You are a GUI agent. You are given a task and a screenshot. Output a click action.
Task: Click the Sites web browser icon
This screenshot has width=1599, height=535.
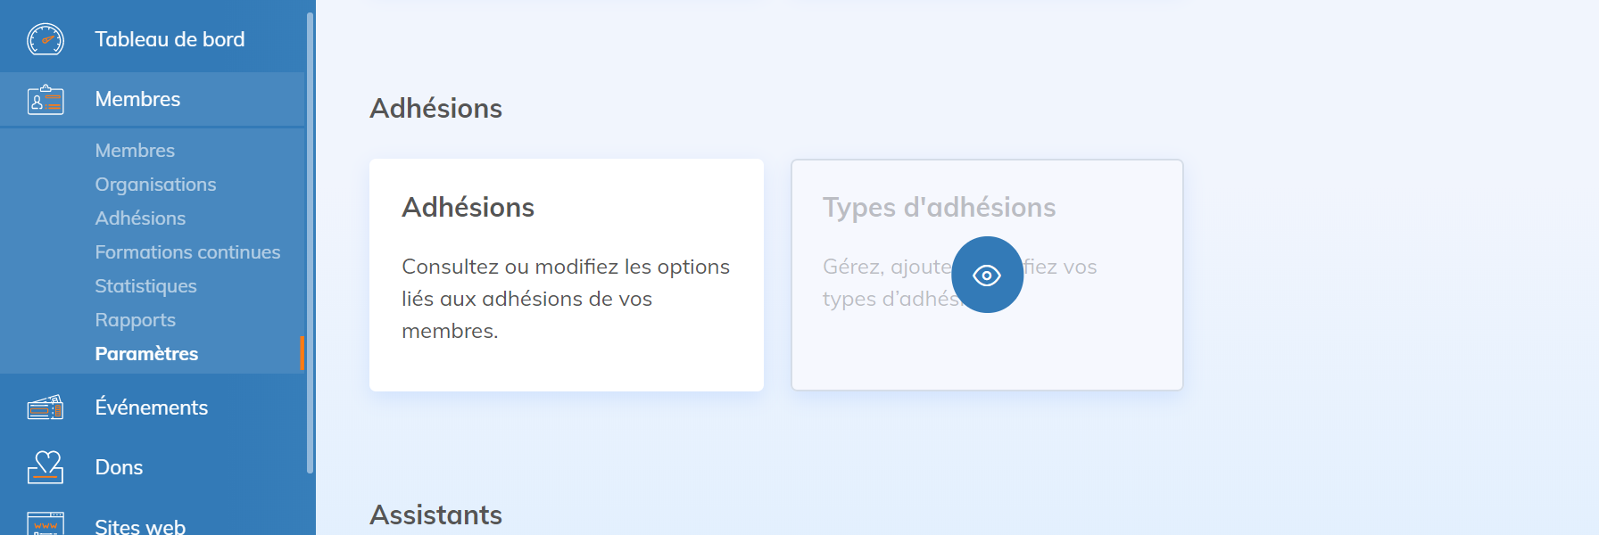click(46, 523)
